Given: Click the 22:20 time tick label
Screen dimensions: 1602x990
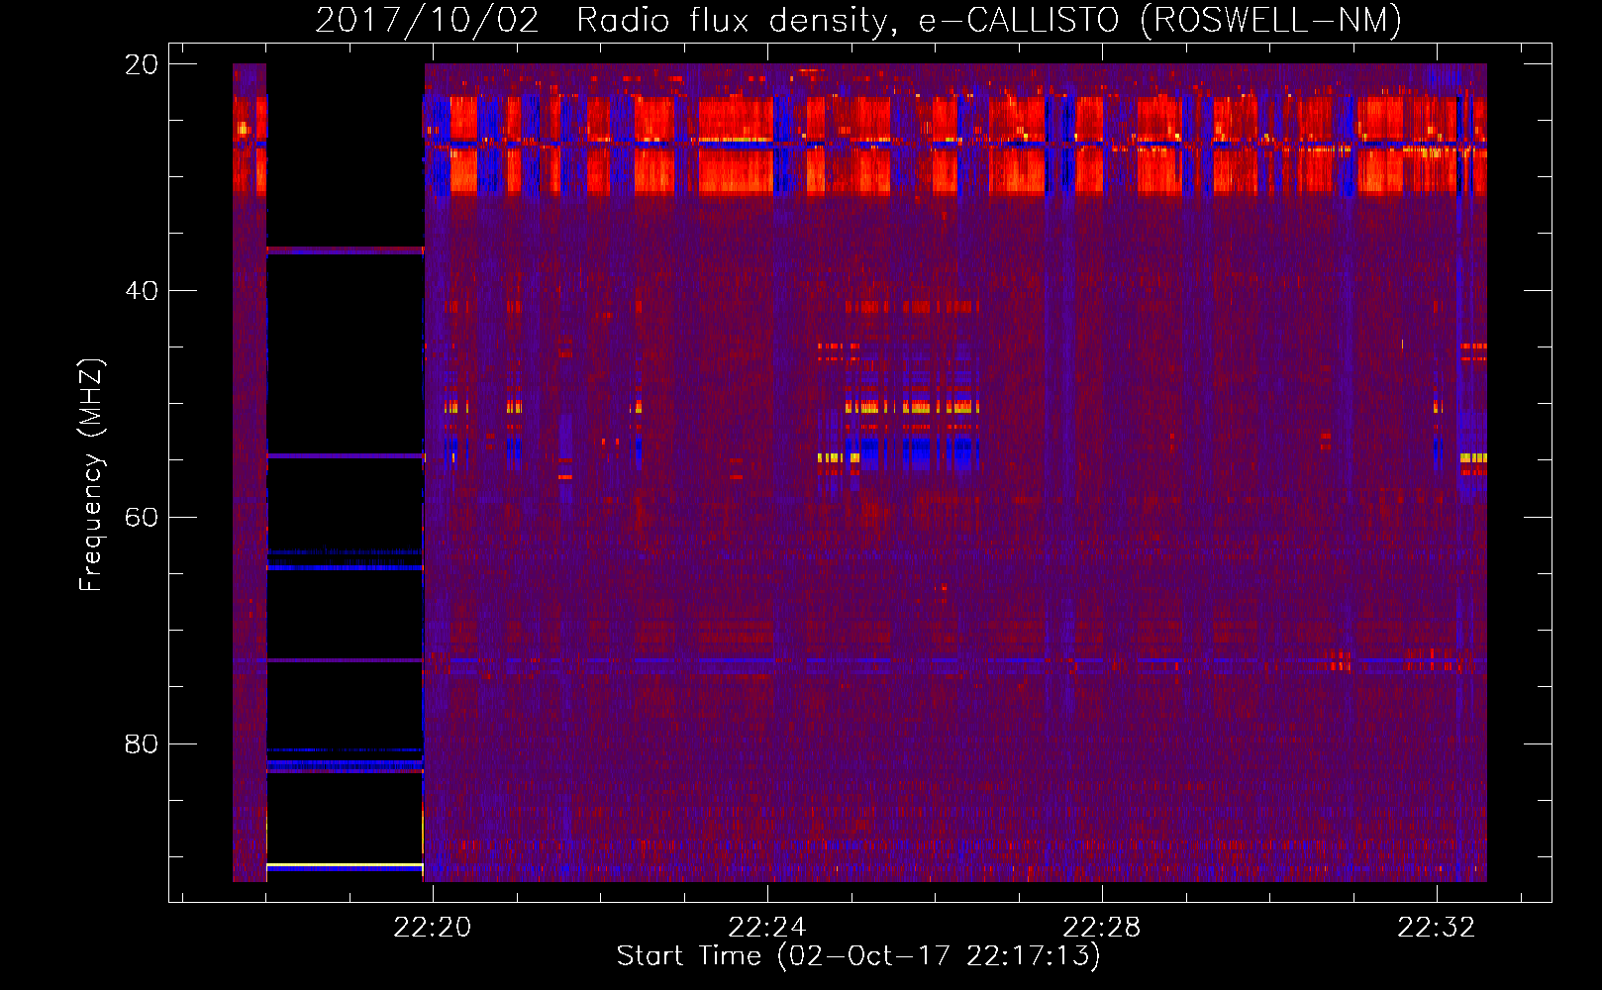Looking at the screenshot, I should (432, 928).
